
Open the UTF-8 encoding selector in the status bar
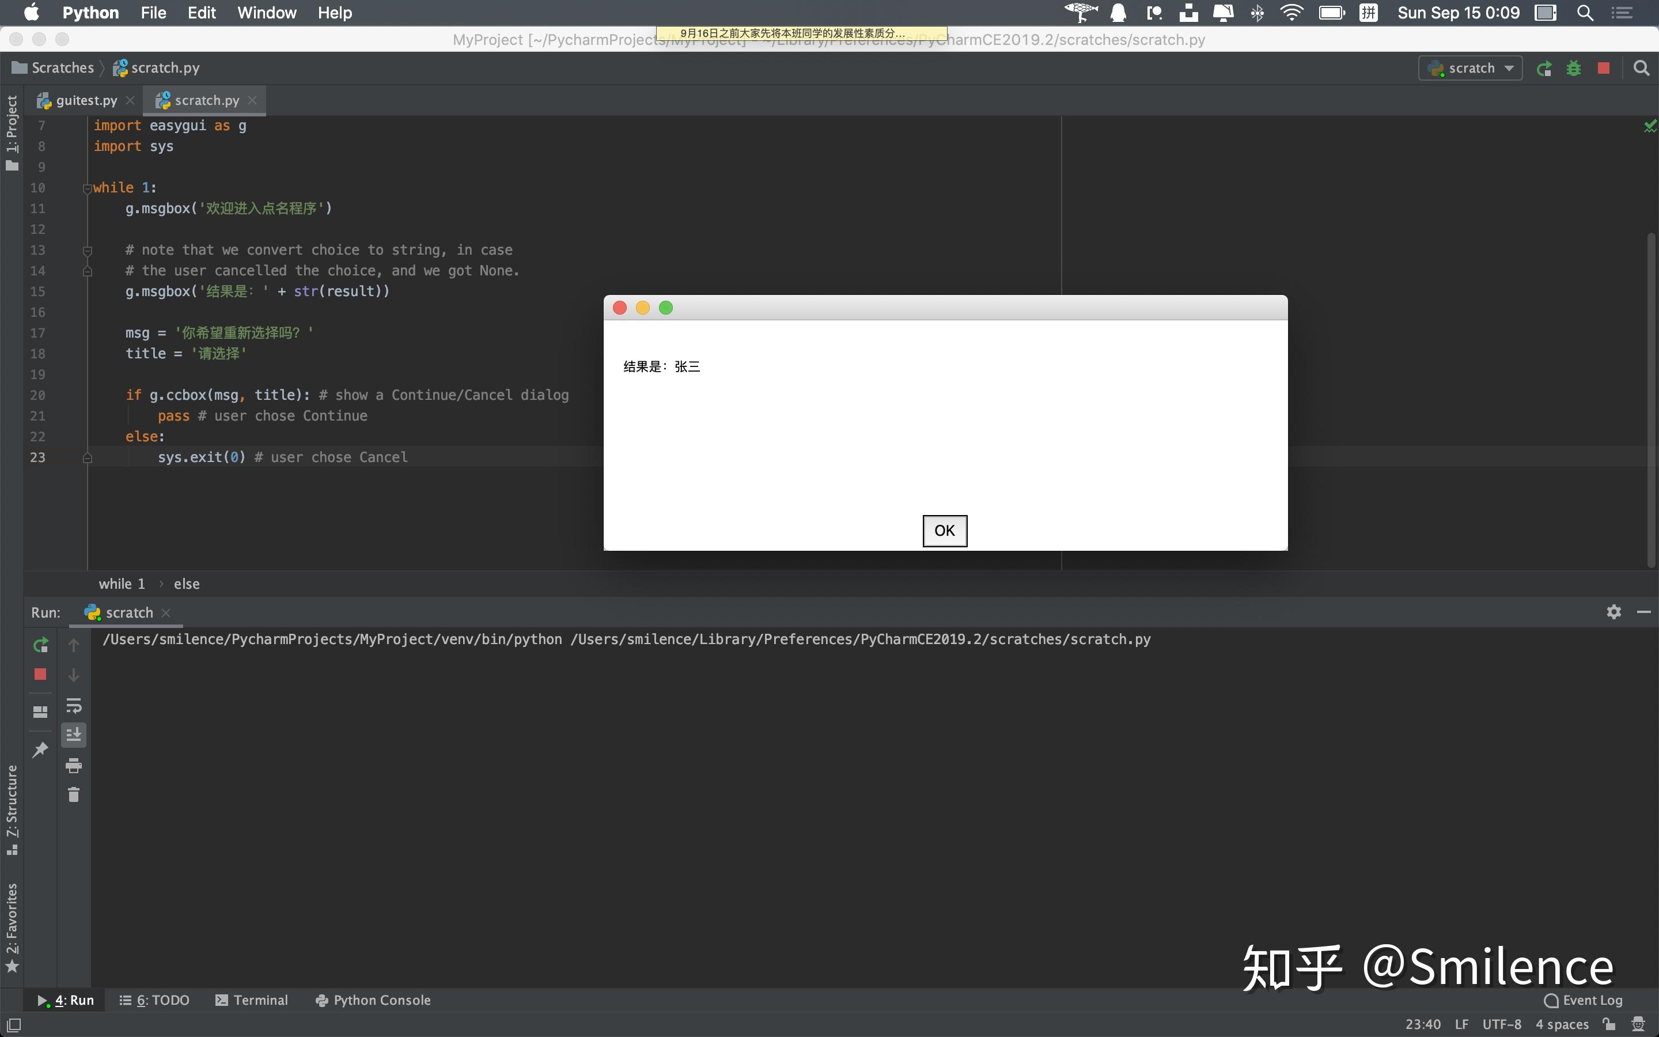coord(1501,1024)
